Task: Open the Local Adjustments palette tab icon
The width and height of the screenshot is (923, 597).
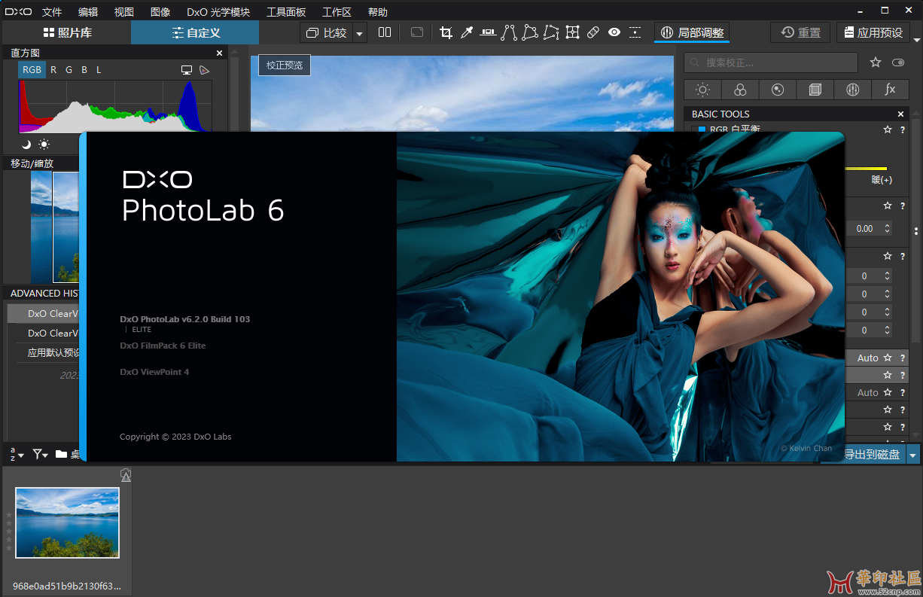Action: (x=853, y=90)
